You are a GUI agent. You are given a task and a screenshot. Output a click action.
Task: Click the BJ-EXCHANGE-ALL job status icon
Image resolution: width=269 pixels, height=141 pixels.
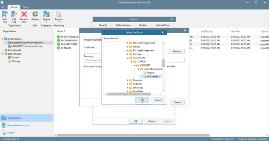58,37
